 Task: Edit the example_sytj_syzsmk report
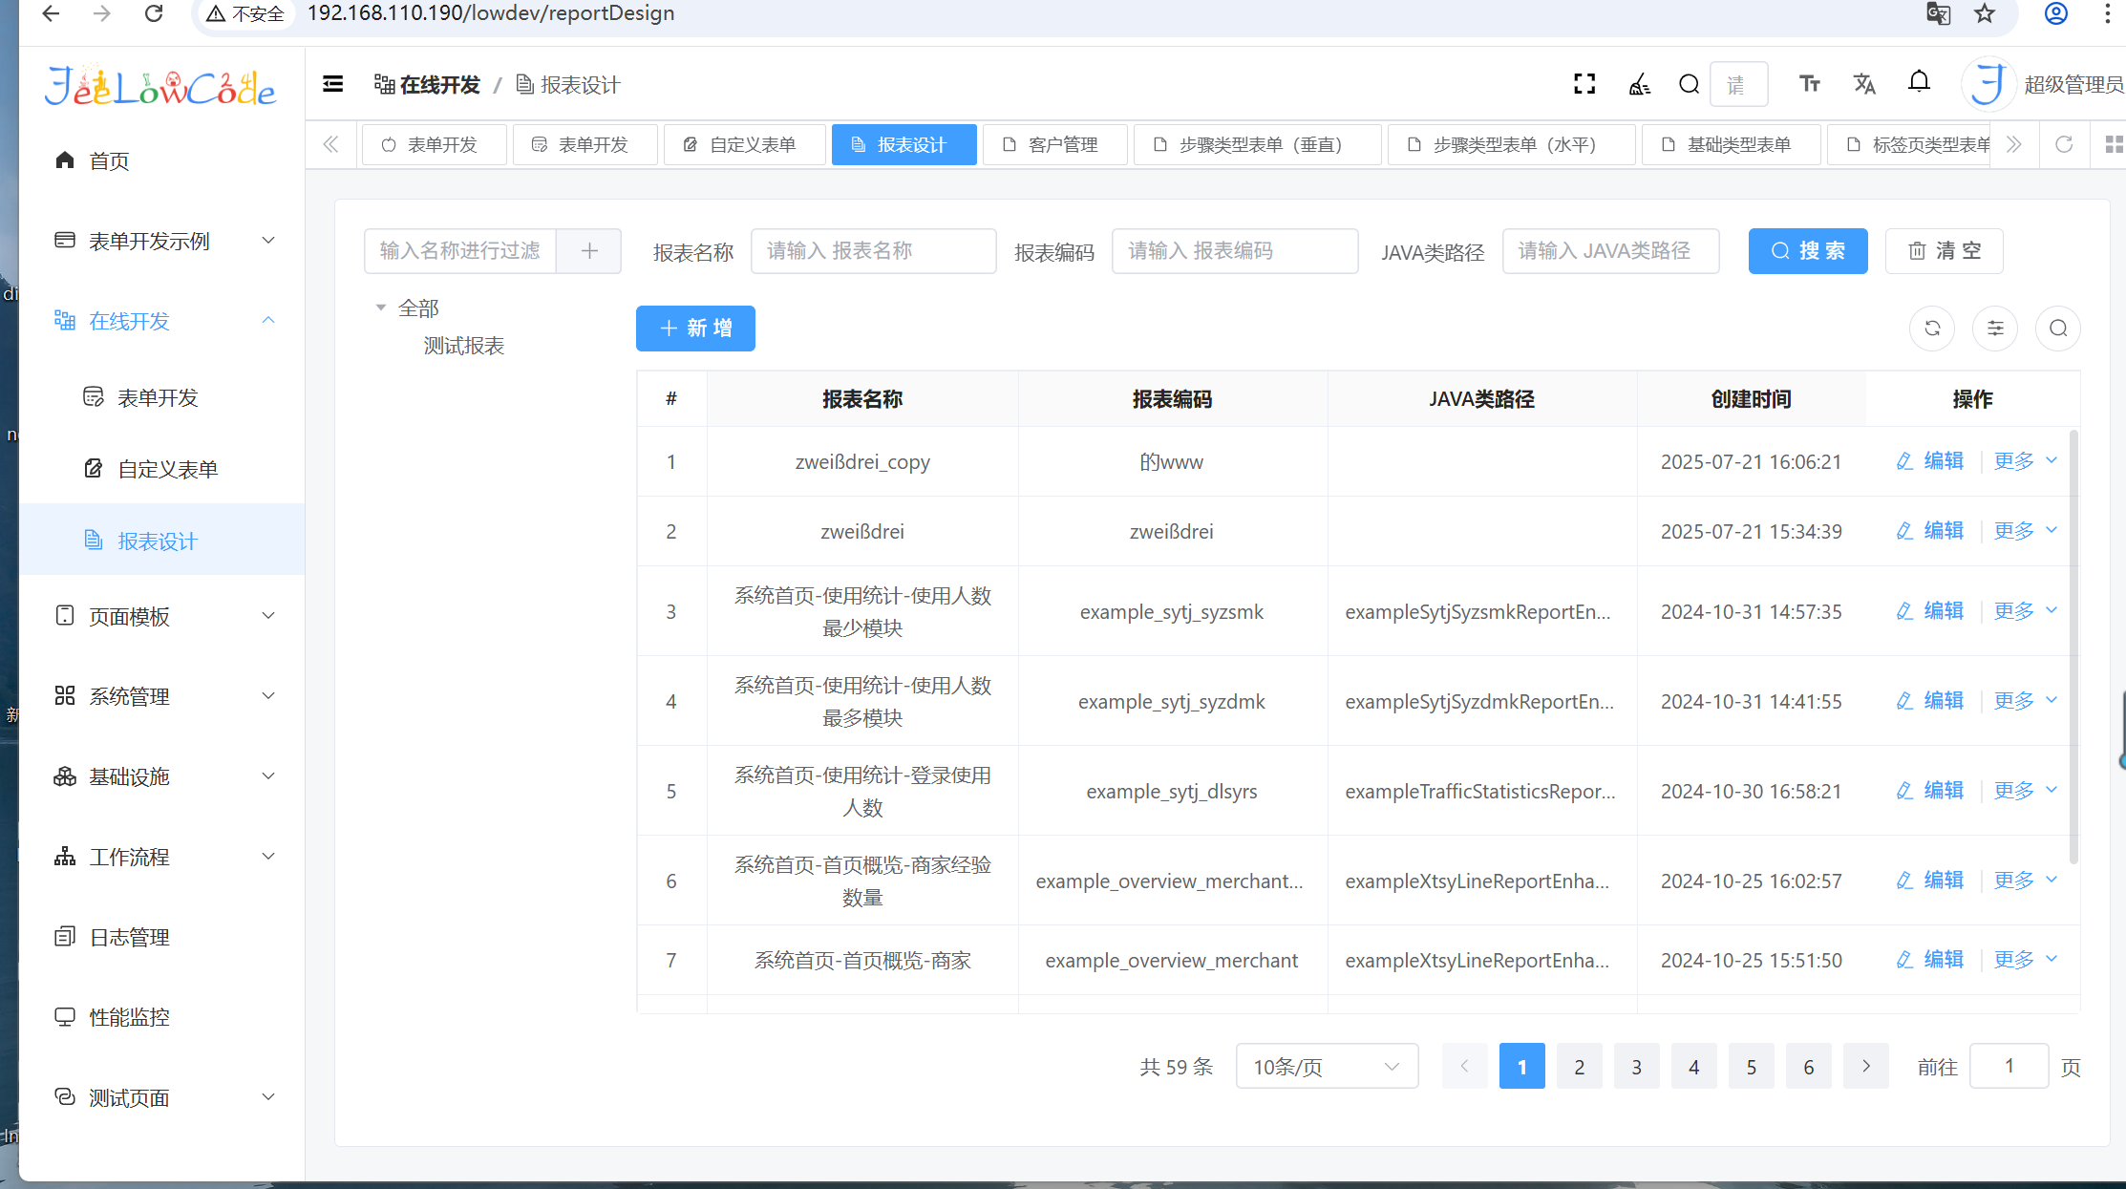click(x=1930, y=611)
